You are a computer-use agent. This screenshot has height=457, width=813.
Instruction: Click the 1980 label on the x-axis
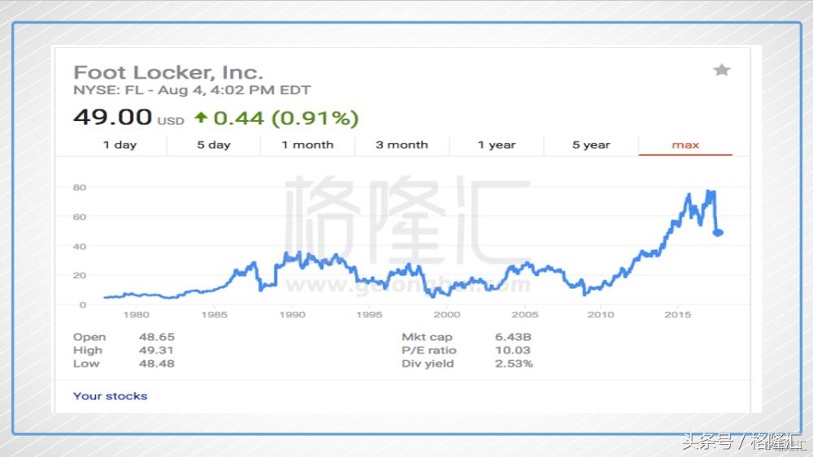tap(136, 315)
